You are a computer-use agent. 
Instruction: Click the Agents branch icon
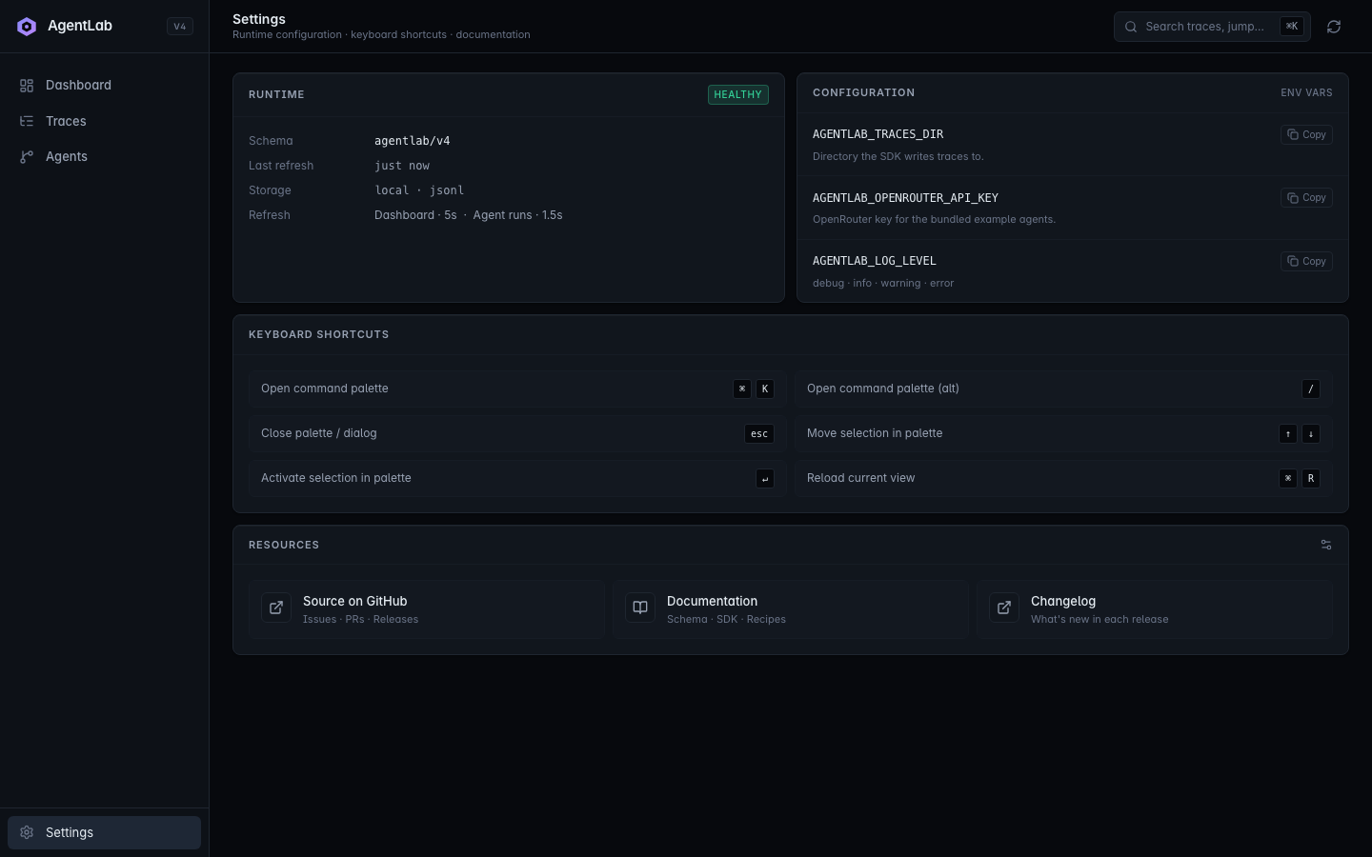[x=27, y=156]
